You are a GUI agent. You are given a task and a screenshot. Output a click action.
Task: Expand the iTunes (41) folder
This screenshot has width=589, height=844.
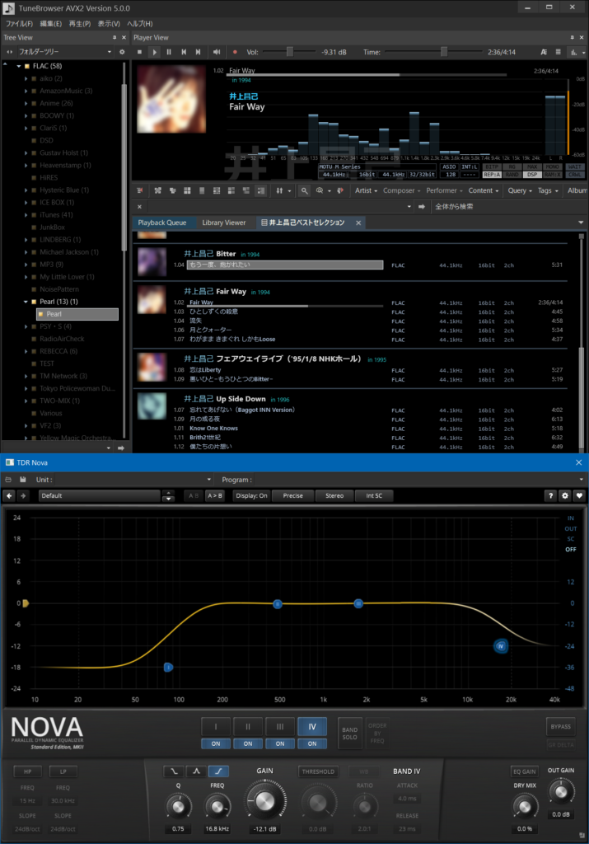pos(26,215)
